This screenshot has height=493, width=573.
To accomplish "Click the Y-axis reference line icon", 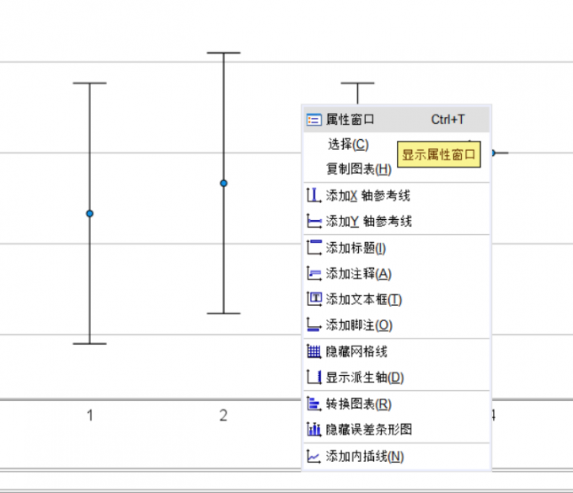I will click(314, 221).
